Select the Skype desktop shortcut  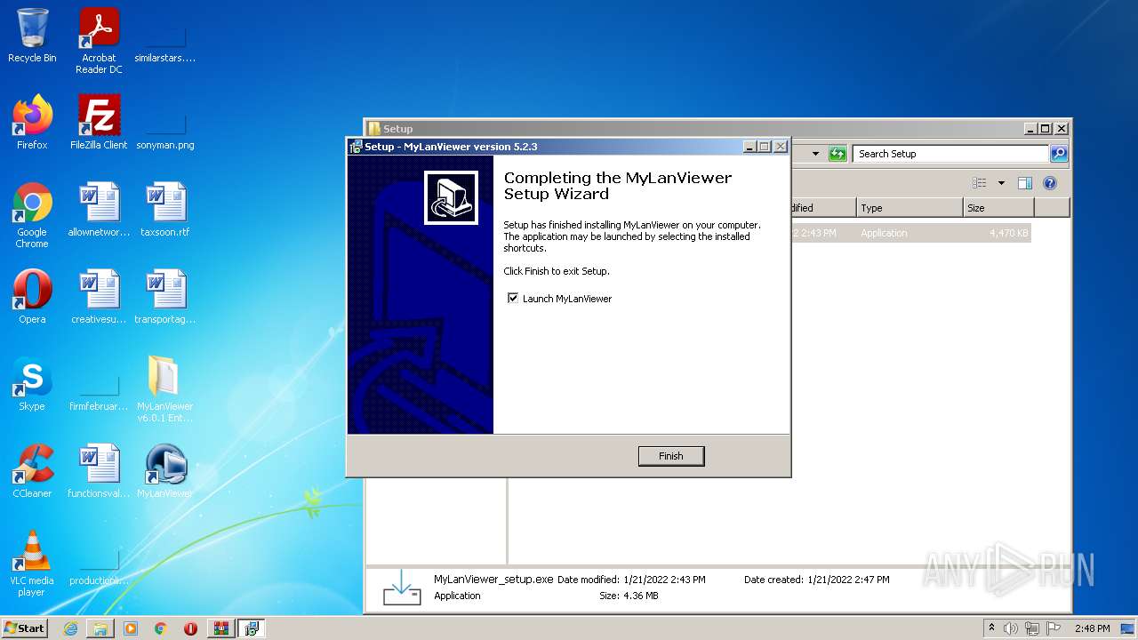[32, 384]
